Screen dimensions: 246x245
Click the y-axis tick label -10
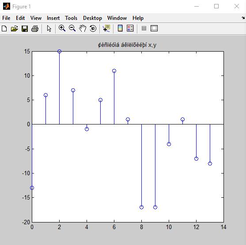(x=26, y=173)
